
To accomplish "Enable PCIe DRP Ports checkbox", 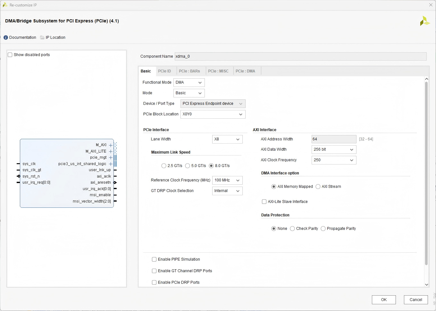I will (x=154, y=282).
